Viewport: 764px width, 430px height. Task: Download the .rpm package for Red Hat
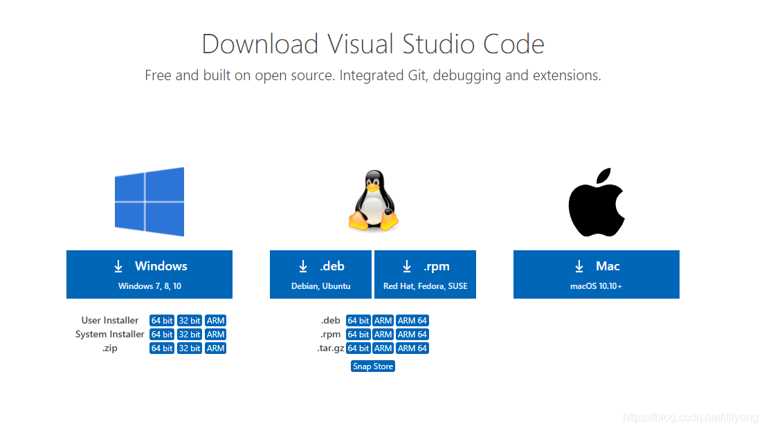click(425, 274)
